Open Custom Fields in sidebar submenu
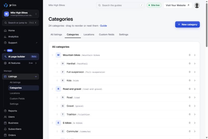This screenshot has width=208, height=139. click(23, 99)
